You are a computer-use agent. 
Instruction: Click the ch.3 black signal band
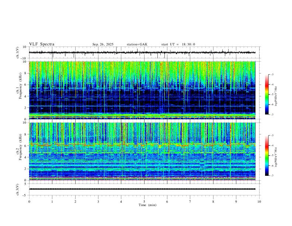(x=142, y=189)
